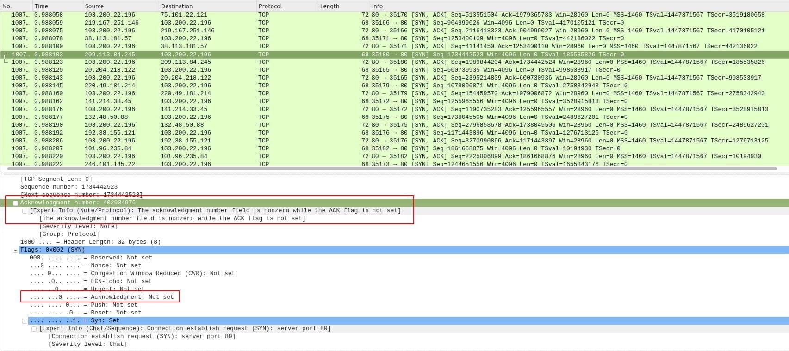Click the packet list horizontal scrollbar

point(389,169)
